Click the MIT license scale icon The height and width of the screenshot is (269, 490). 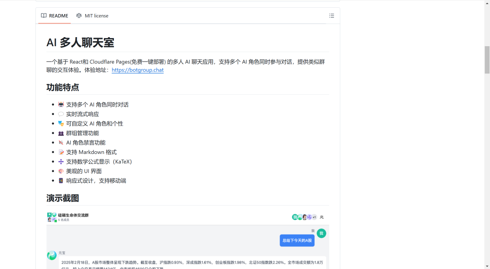(x=79, y=15)
